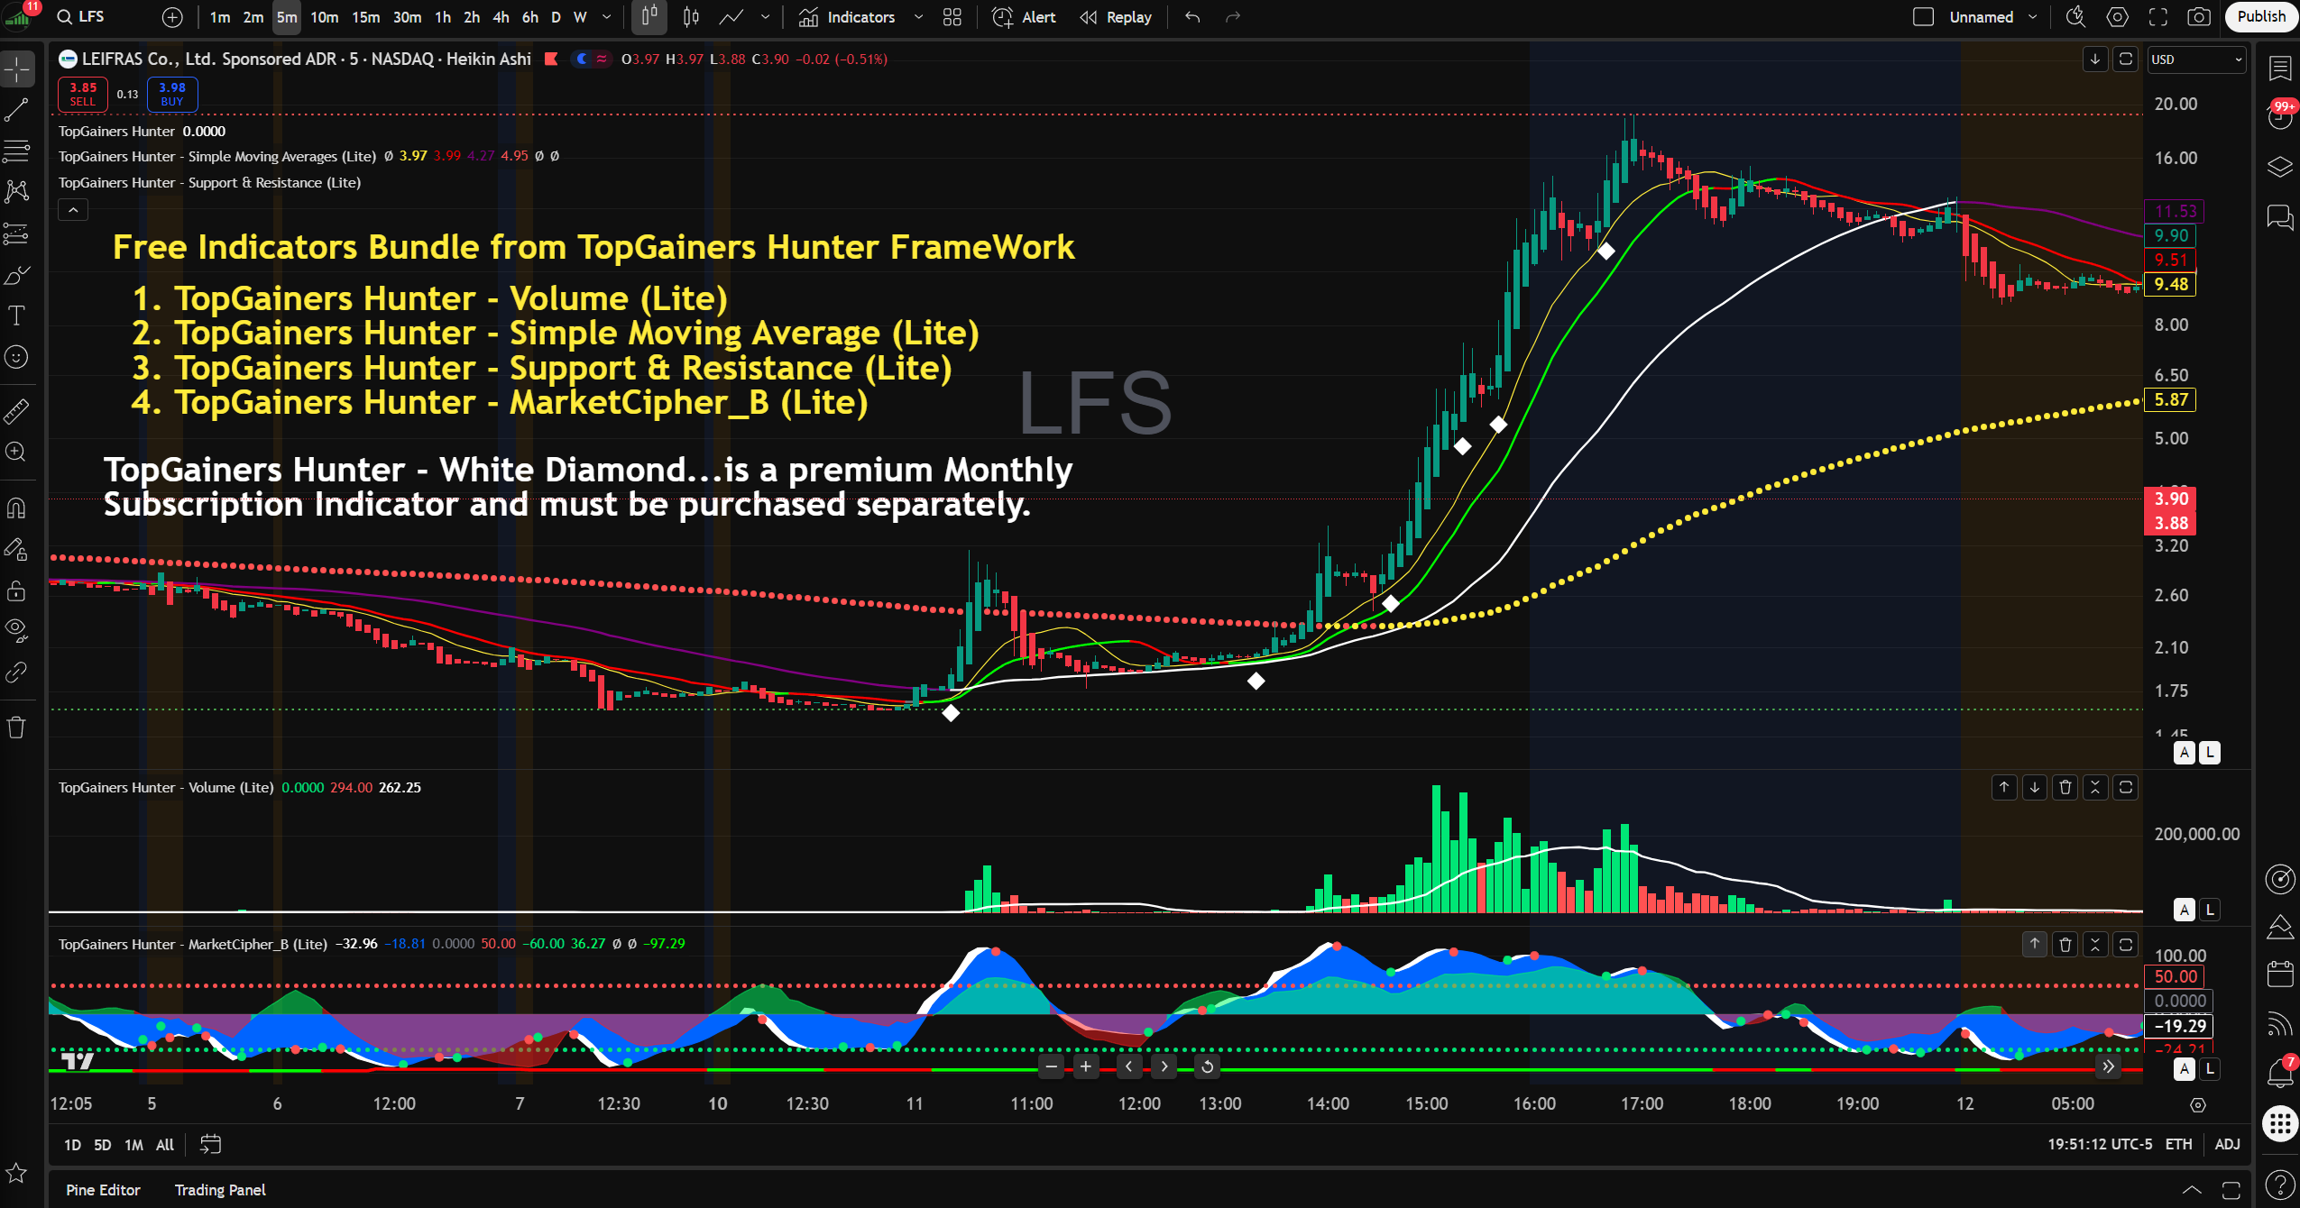Click the Publish button
The width and height of the screenshot is (2300, 1208).
coord(2260,16)
